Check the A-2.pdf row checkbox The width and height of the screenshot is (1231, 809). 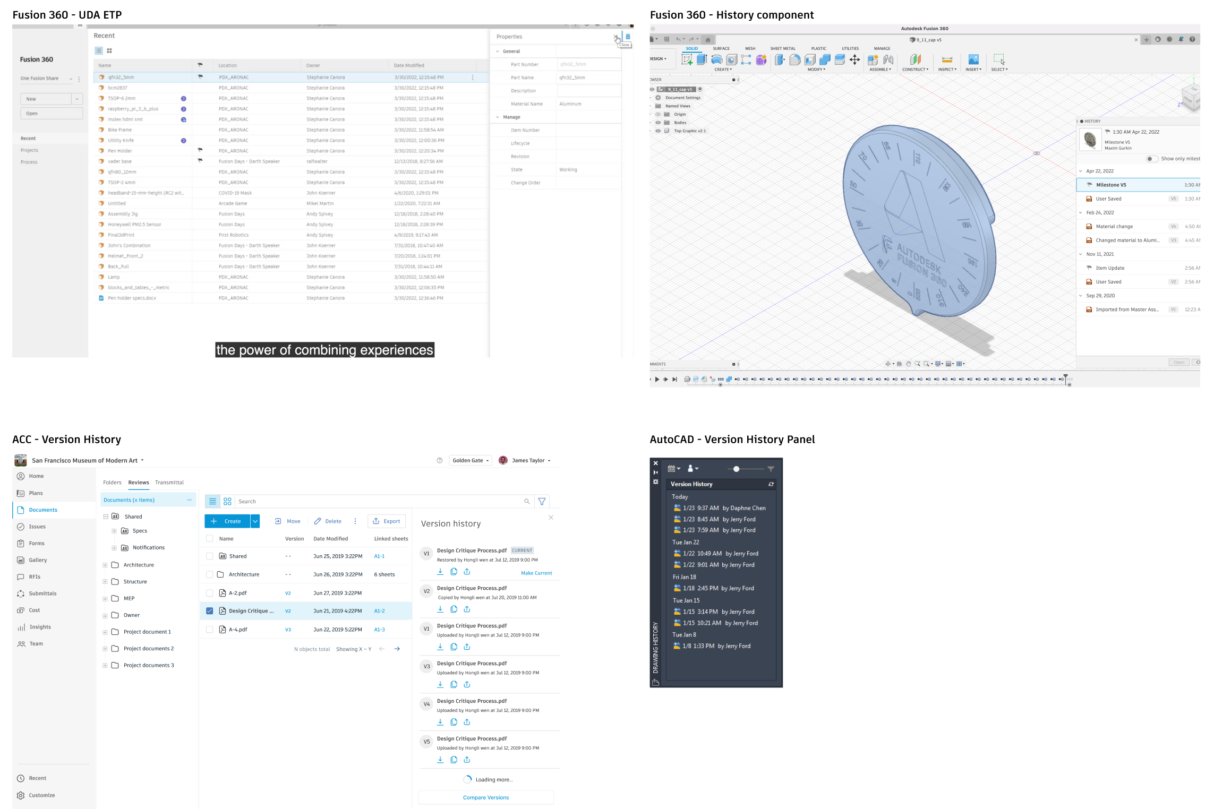coord(209,593)
